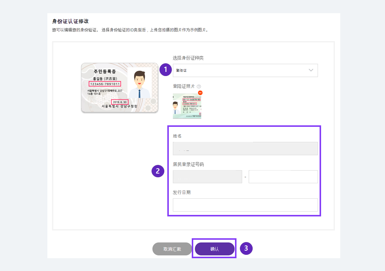Click the 发行日期 label text
The width and height of the screenshot is (385, 271).
tap(182, 192)
